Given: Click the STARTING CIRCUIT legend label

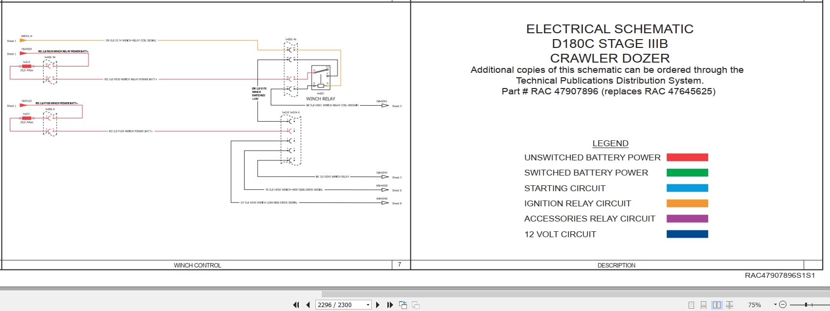Looking at the screenshot, I should tap(565, 188).
